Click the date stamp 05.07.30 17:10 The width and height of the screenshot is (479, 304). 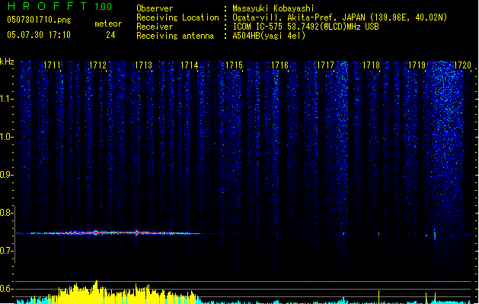[x=38, y=35]
